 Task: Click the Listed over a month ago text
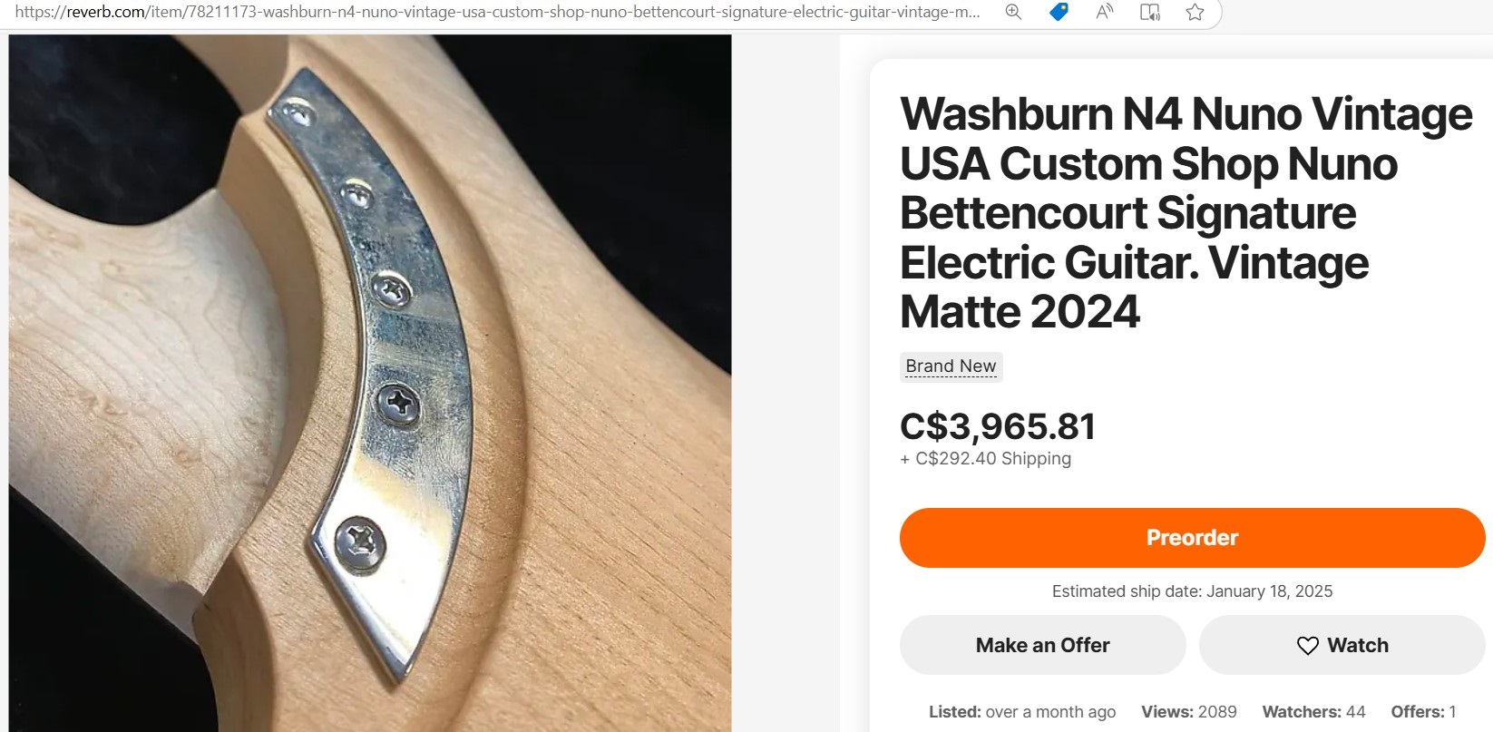(x=1022, y=712)
